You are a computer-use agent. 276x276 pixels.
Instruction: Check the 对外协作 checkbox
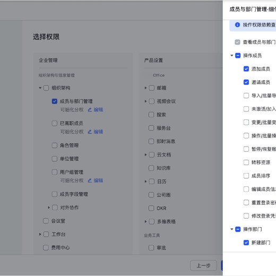pyautogui.click(x=55, y=208)
